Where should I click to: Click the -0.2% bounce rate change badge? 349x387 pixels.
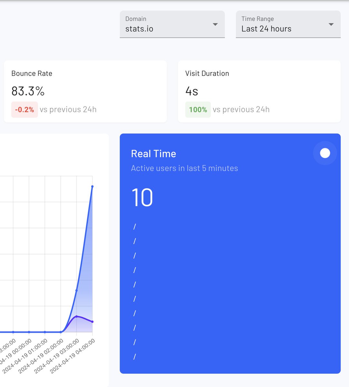(25, 110)
